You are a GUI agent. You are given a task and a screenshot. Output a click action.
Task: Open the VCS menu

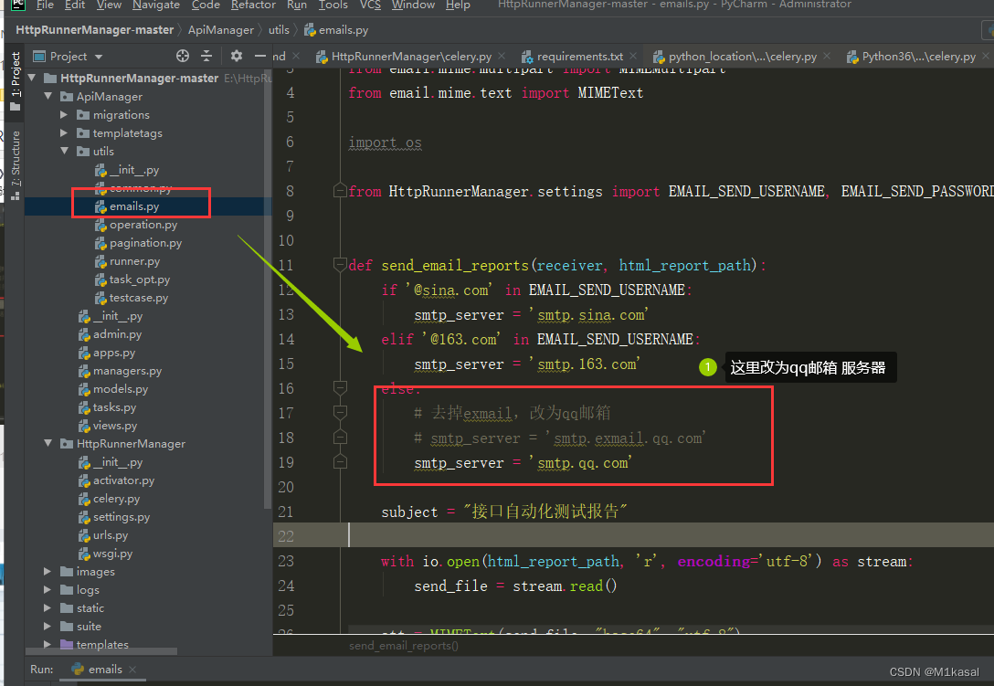click(370, 5)
